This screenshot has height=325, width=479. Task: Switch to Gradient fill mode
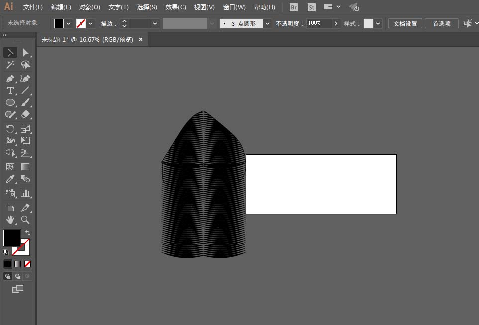[18, 264]
